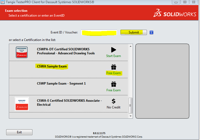The image size is (200, 140).
Task: Maximize the TesterPRO window
Action: (185, 2)
